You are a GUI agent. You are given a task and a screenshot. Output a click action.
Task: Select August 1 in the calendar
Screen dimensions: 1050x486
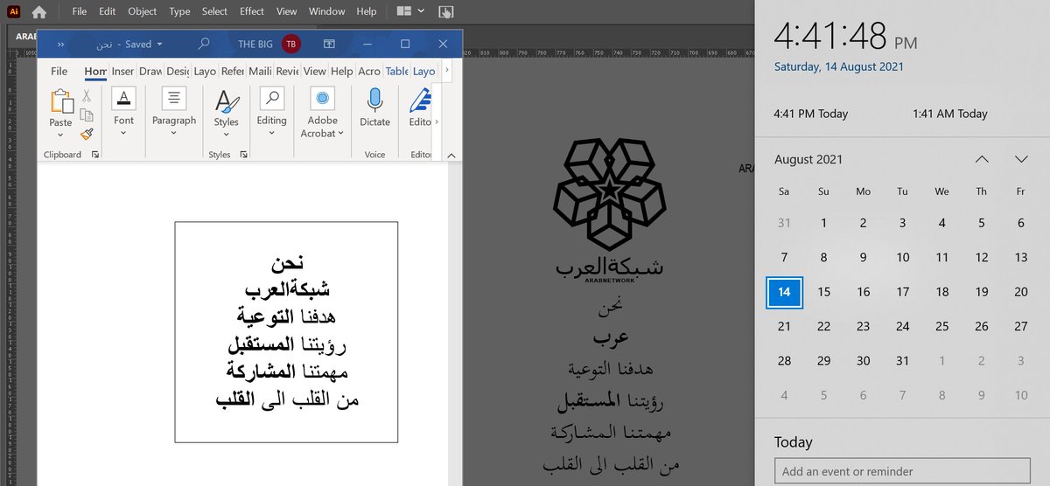(x=823, y=223)
